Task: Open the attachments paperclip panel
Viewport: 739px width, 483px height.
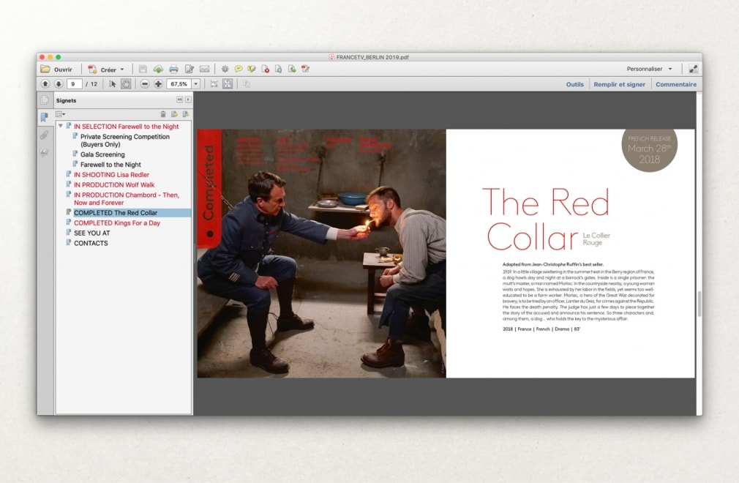Action: click(x=44, y=135)
